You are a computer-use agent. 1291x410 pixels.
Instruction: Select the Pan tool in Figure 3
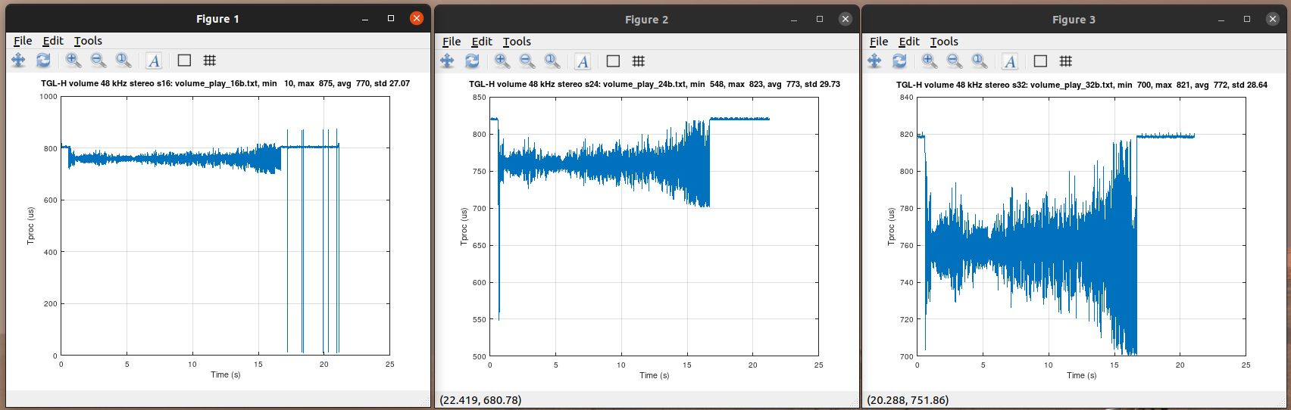[x=874, y=61]
